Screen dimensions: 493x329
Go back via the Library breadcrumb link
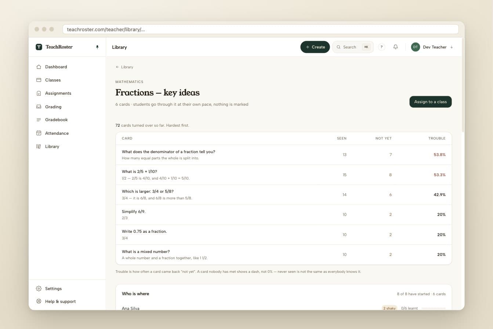pos(124,67)
